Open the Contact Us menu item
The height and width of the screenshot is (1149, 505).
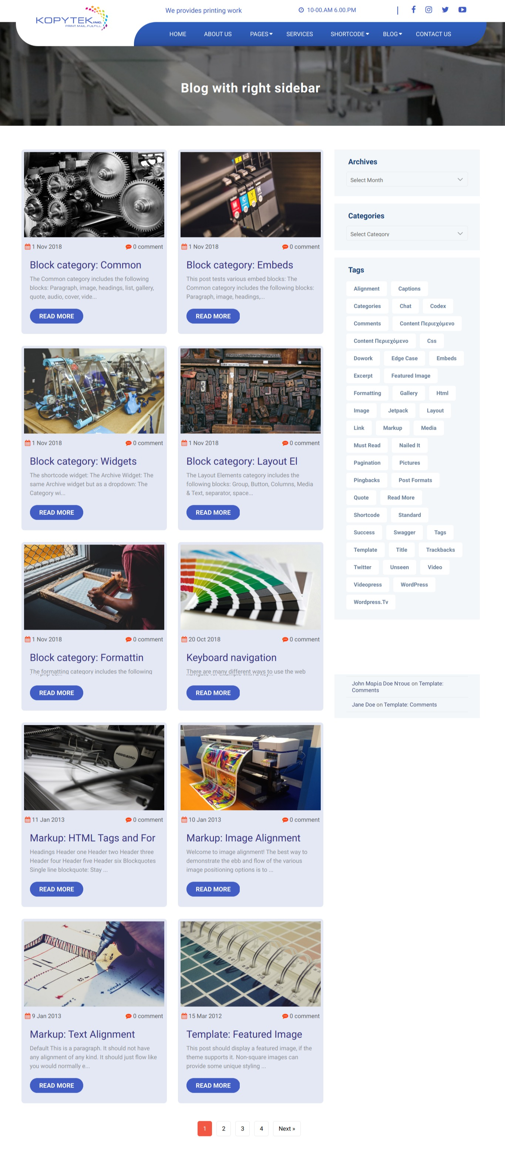(433, 34)
